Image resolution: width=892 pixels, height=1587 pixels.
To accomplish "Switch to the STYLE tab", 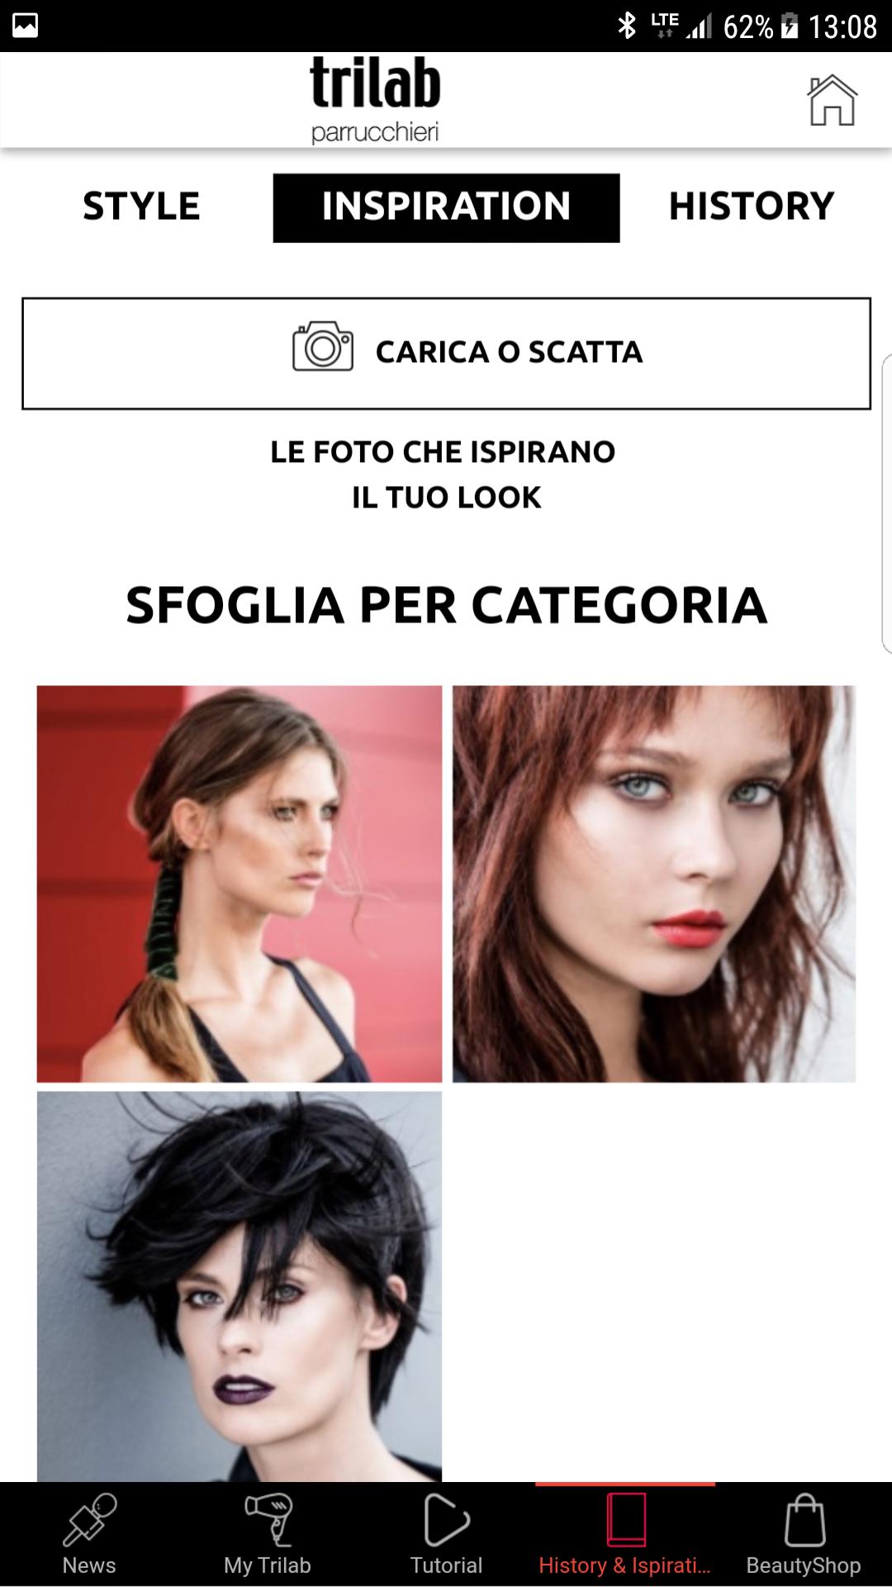I will (141, 207).
